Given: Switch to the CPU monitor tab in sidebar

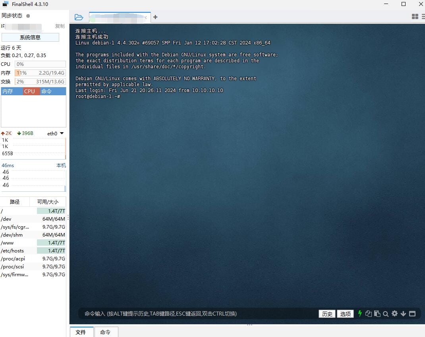Looking at the screenshot, I should [30, 91].
